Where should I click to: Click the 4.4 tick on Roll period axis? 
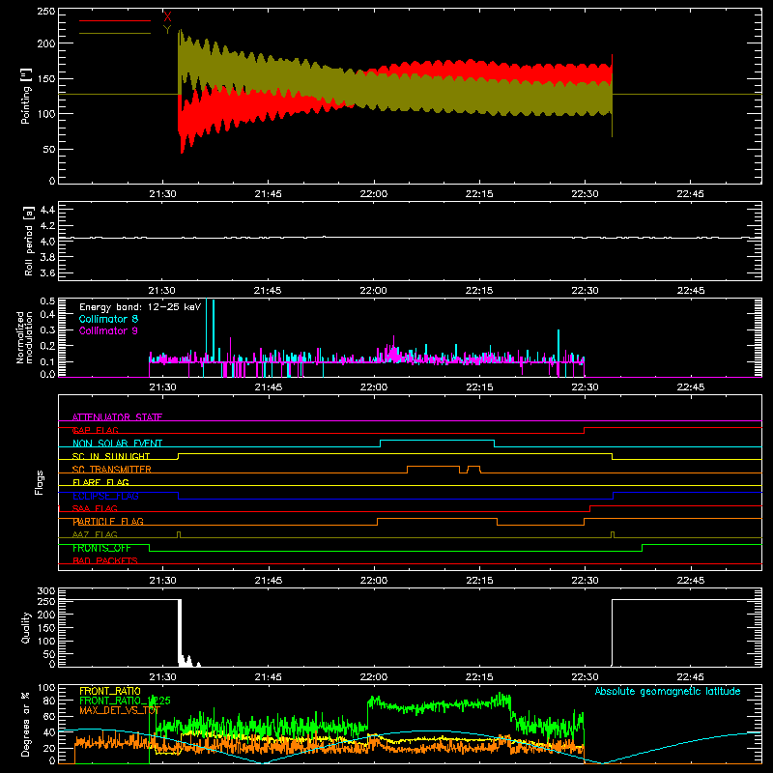tap(47, 210)
